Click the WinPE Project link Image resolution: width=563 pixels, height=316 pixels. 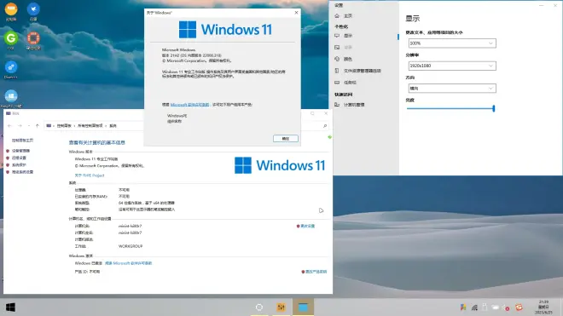click(x=90, y=175)
